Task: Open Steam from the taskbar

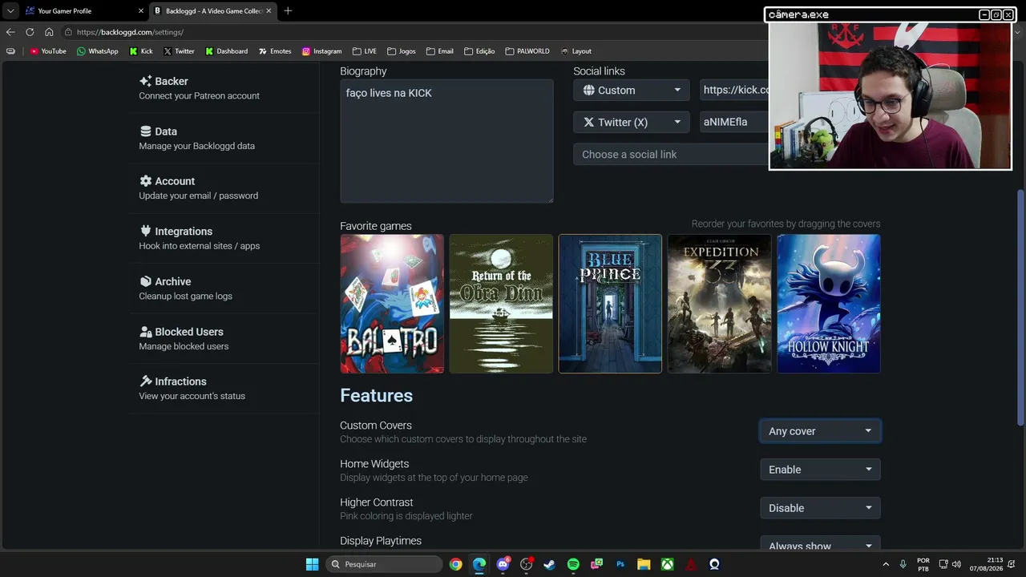Action: [549, 564]
